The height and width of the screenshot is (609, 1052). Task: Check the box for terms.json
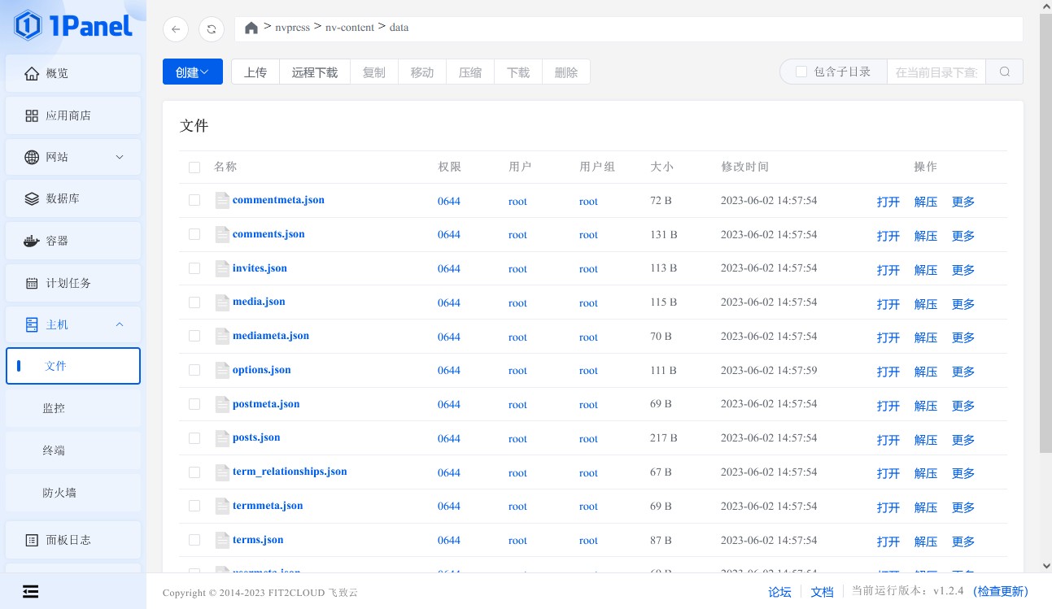click(194, 540)
